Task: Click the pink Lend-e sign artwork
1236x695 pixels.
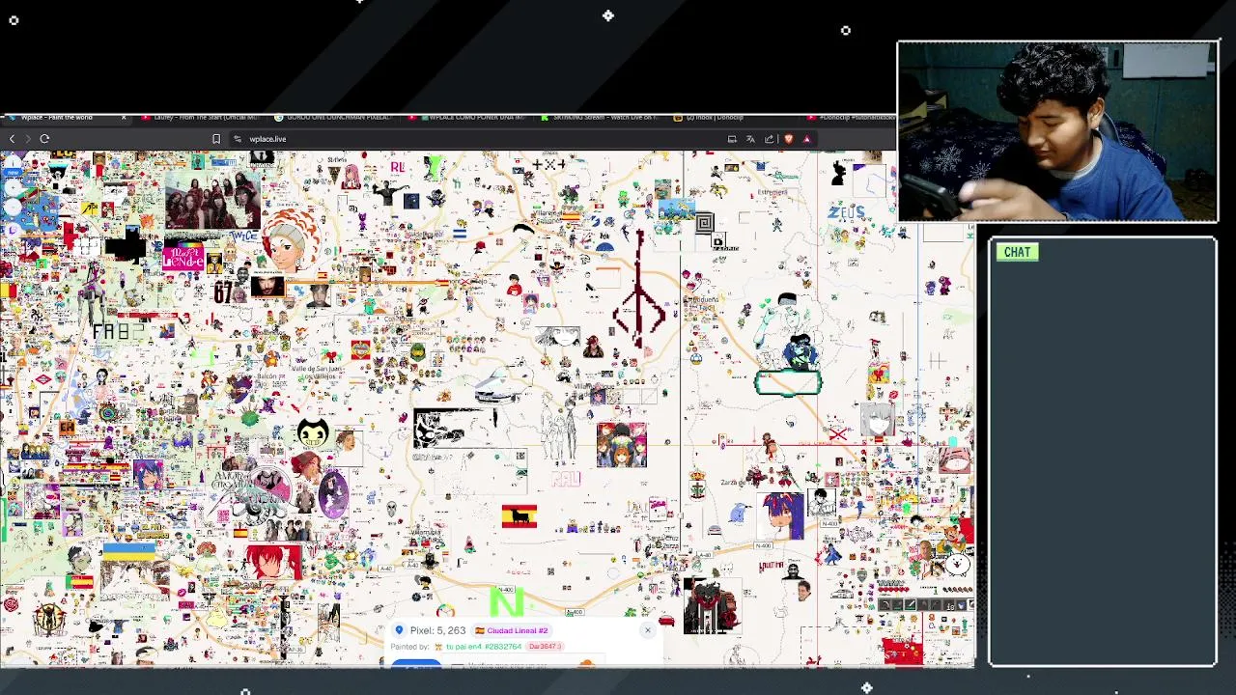Action: coord(183,258)
